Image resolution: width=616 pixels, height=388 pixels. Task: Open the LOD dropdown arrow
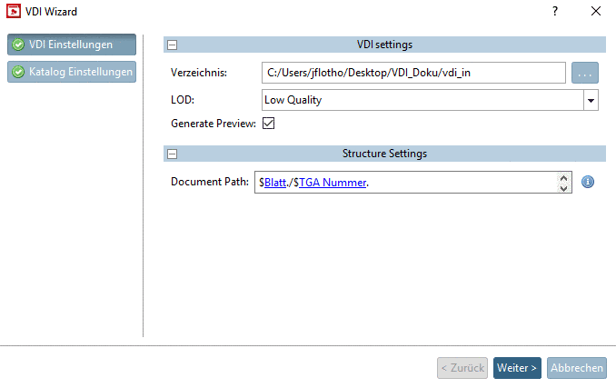[x=591, y=100]
